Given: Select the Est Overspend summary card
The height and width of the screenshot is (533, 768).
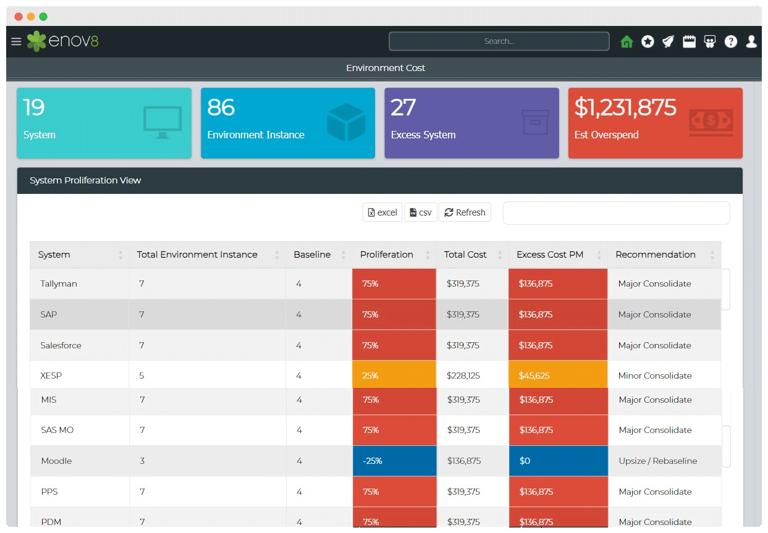Looking at the screenshot, I should click(655, 123).
